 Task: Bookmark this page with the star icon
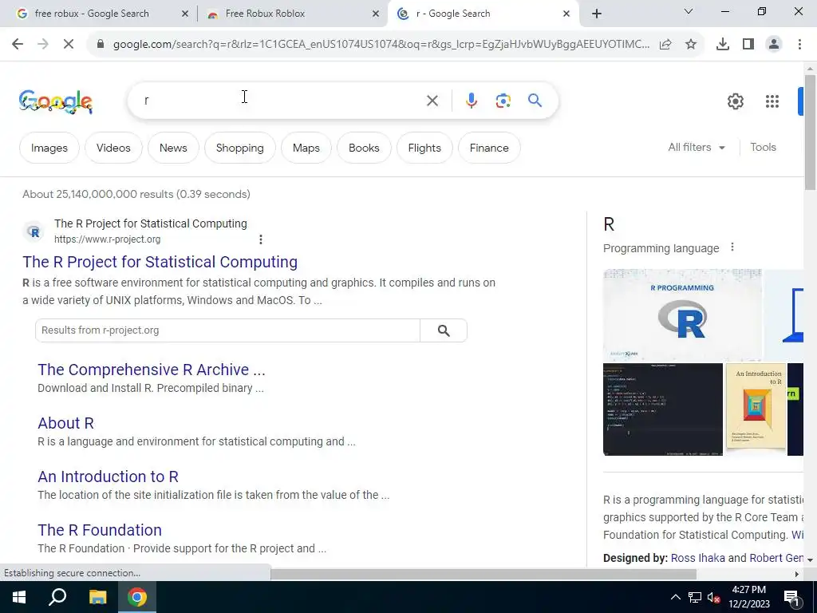(x=691, y=45)
